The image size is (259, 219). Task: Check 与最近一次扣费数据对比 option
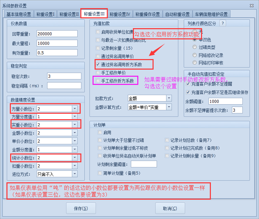(98, 40)
